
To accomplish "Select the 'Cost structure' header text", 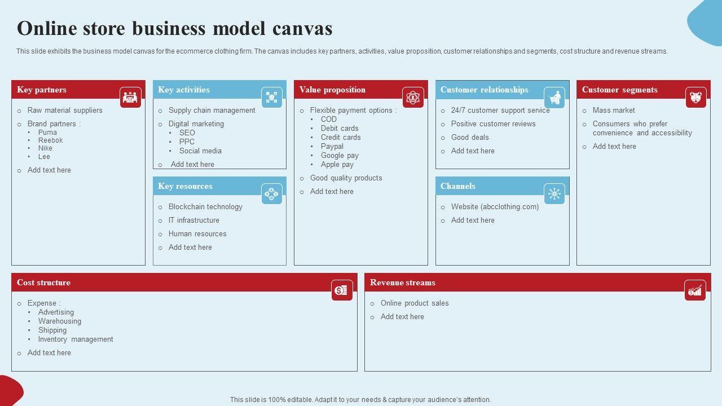I will click(43, 283).
